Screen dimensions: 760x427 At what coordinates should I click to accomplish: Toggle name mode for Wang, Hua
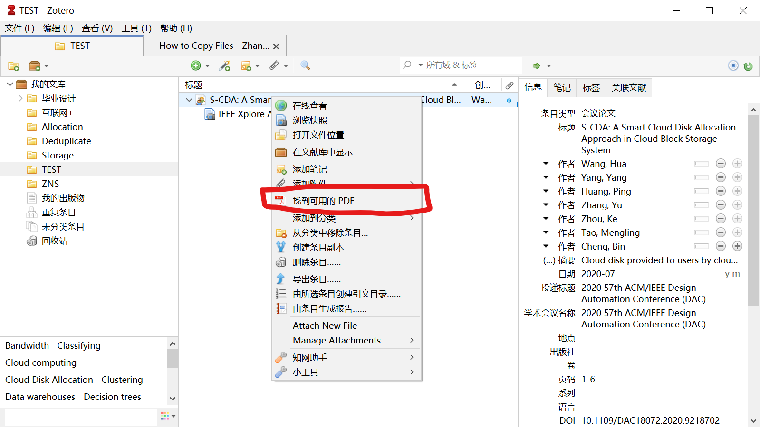pos(701,164)
